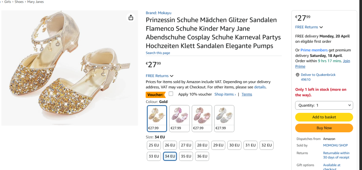This screenshot has width=362, height=170.
Task: Open the MOMOHU SHOP seller link
Action: tap(335, 145)
